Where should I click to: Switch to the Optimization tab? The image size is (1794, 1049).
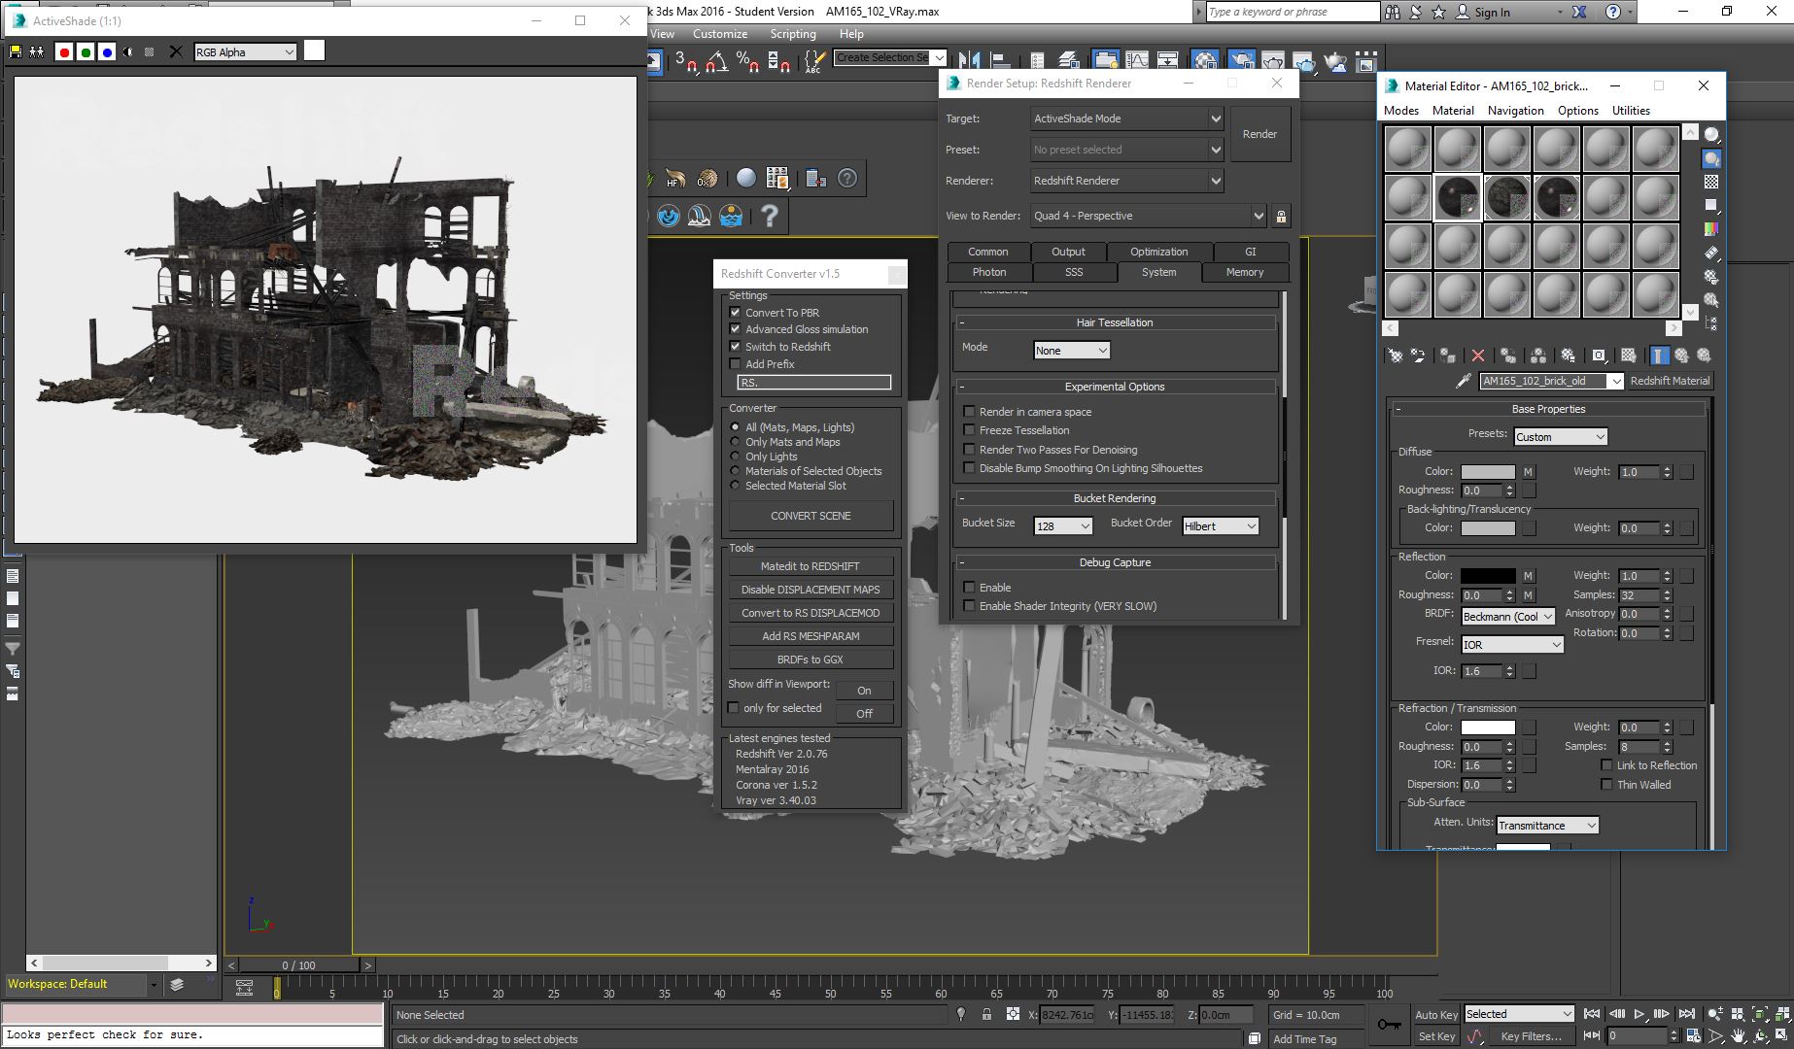(1158, 252)
